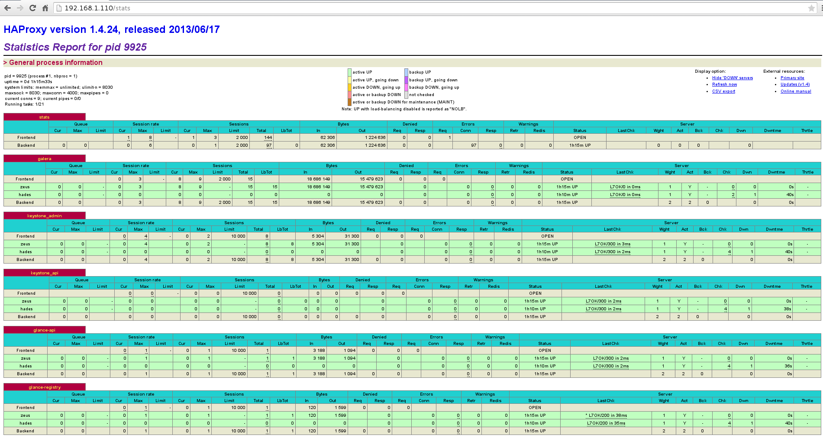Click the active UP legend color box

click(349, 72)
